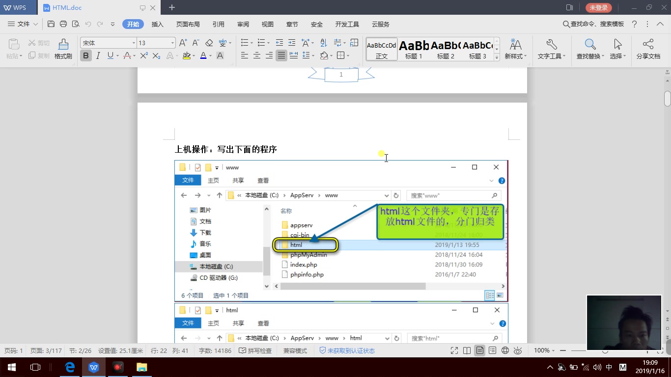671x377 pixels.
Task: Expand the line spacing dropdown
Action: pyautogui.click(x=313, y=55)
